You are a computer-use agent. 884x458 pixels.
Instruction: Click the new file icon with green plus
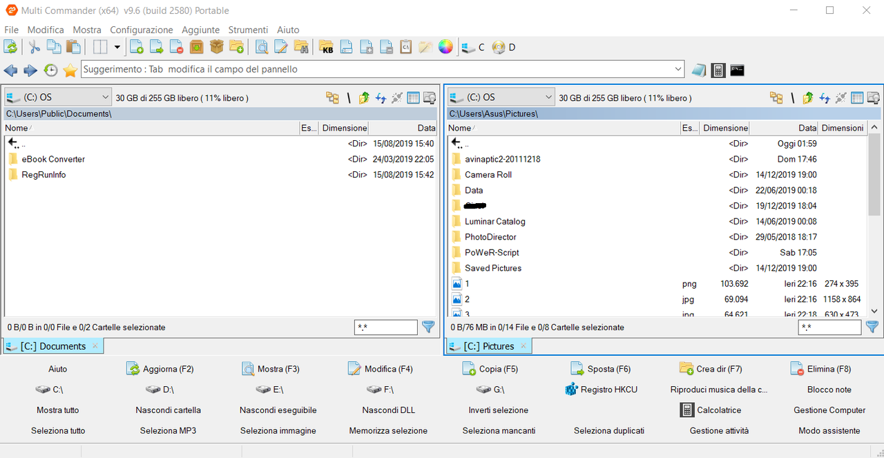[x=137, y=47]
